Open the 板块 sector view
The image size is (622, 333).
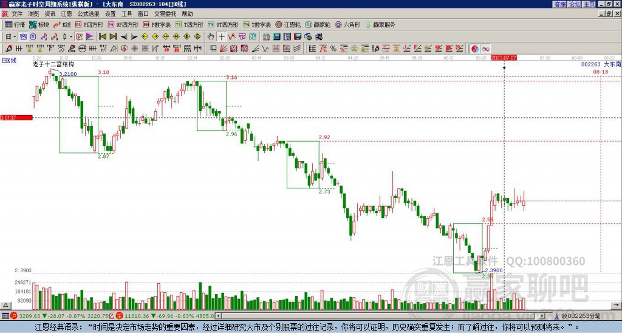tap(39, 25)
